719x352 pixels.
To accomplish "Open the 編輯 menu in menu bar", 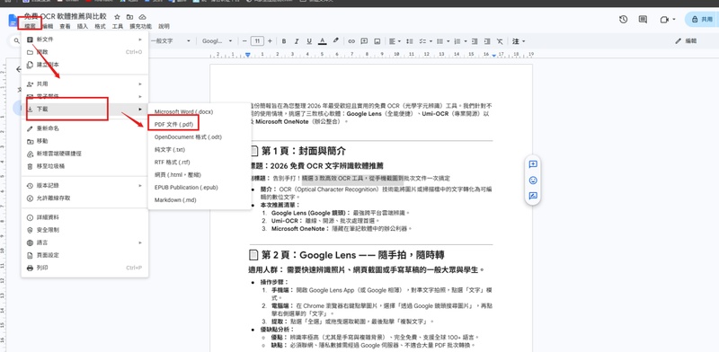I will coord(48,27).
